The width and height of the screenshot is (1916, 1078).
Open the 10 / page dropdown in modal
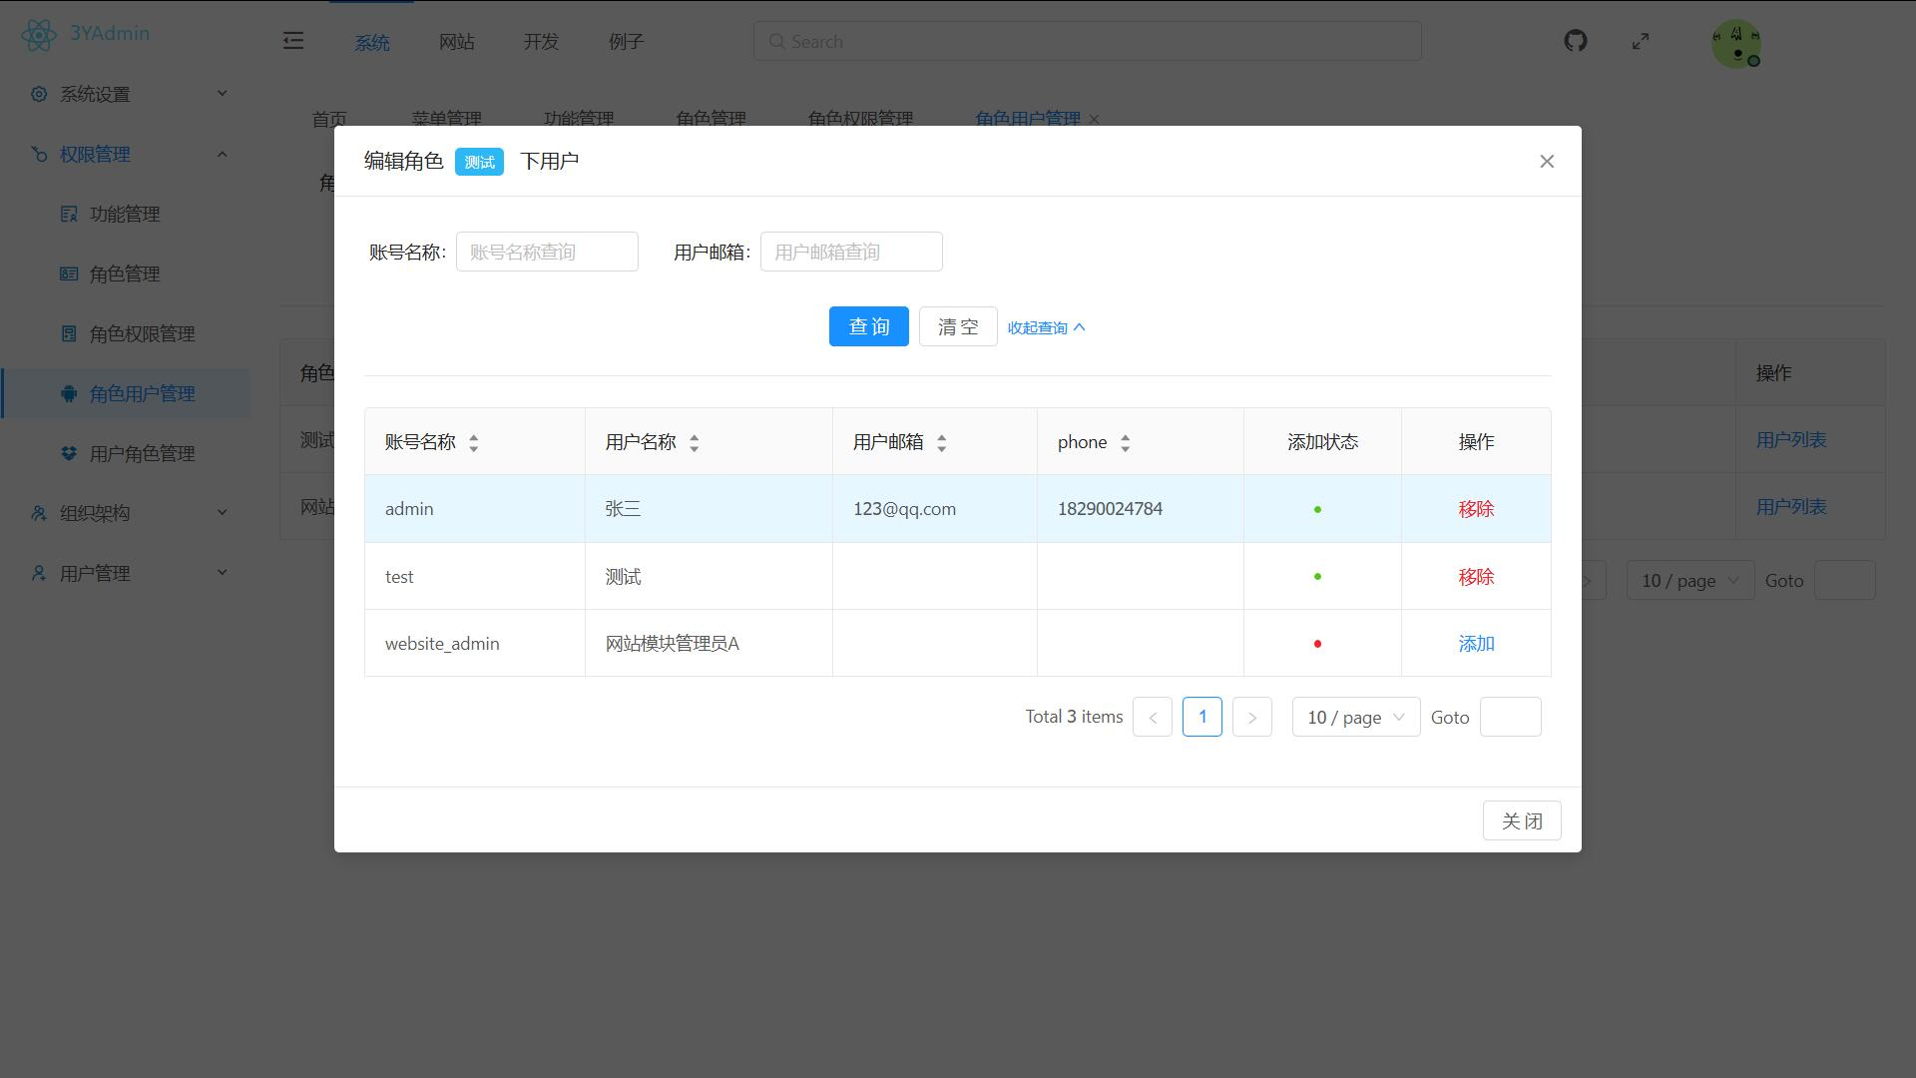(1355, 718)
